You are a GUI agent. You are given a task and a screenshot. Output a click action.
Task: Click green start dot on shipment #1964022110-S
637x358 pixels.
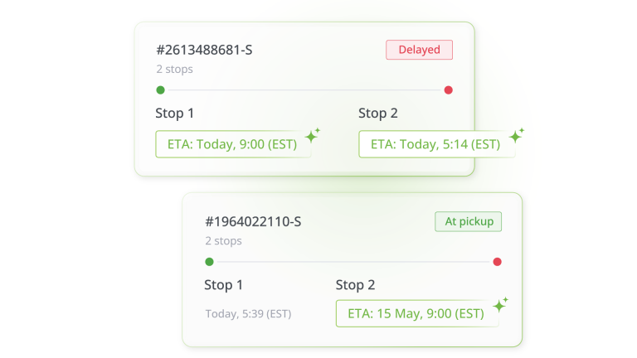[x=209, y=262]
